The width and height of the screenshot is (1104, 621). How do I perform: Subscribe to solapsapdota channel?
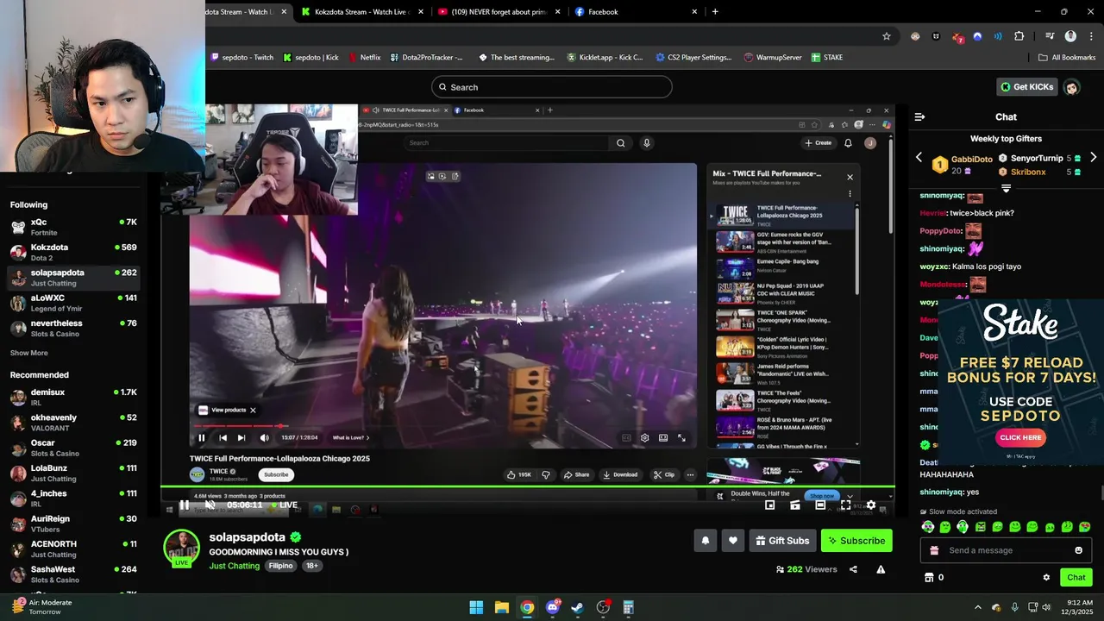[x=856, y=541]
